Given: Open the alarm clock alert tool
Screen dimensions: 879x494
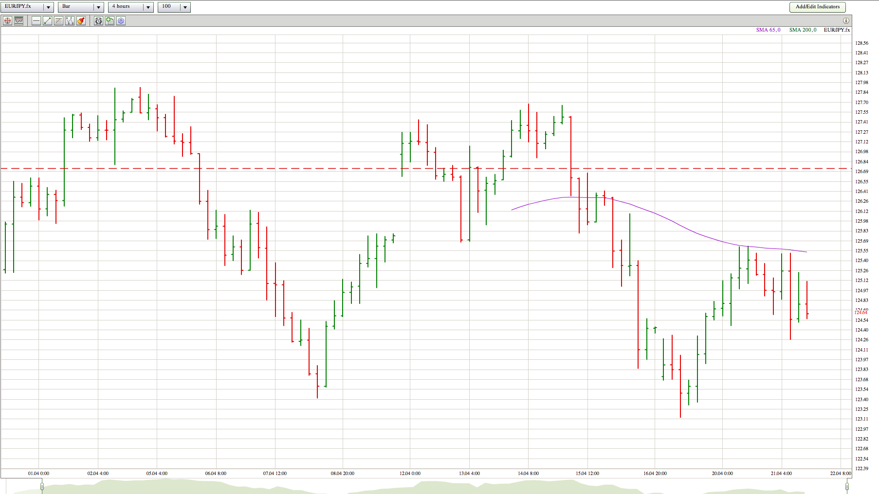Looking at the screenshot, I should point(98,21).
